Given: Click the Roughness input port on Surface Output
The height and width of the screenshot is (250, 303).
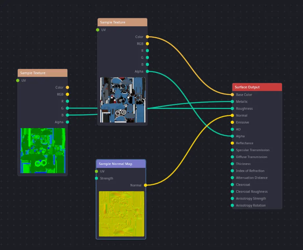Looking at the screenshot, I should click(232, 109).
